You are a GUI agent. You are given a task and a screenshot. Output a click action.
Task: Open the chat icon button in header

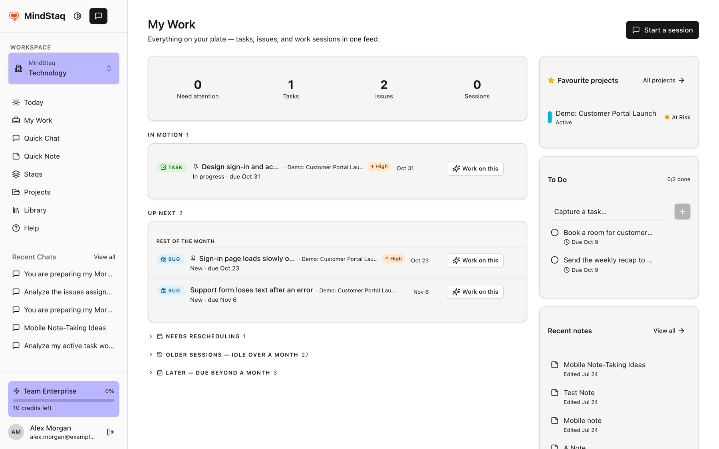coord(98,16)
